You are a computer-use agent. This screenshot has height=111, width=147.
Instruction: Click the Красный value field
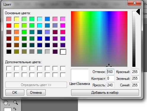coord(135,72)
